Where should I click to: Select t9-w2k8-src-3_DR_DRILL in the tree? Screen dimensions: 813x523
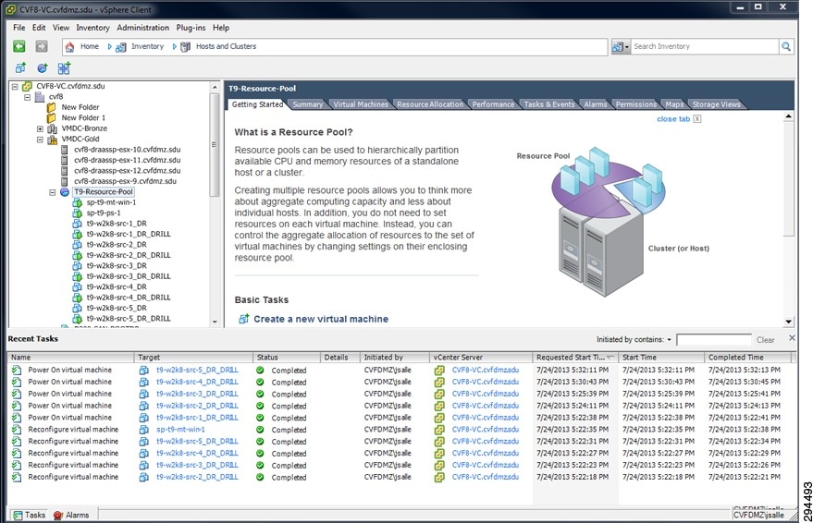128,276
